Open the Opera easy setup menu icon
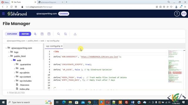This screenshot has height=105, width=188. (185, 7)
